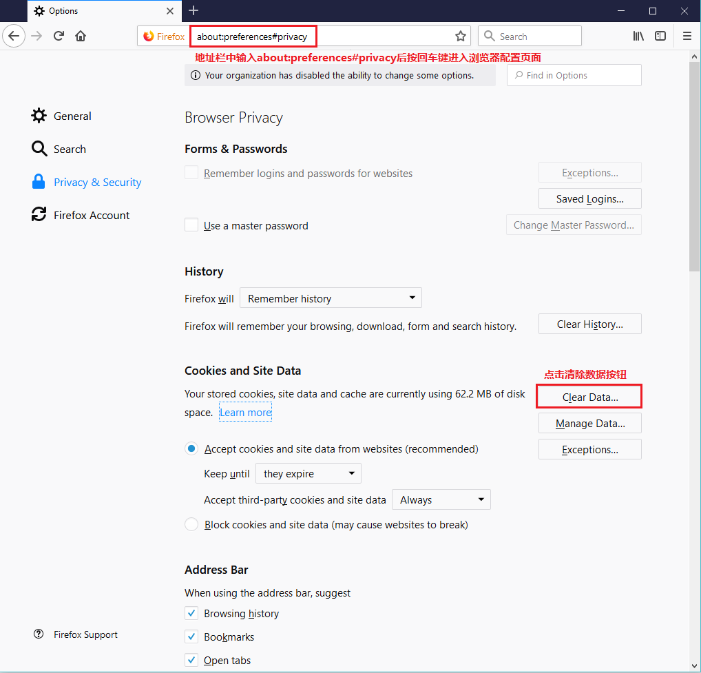The width and height of the screenshot is (701, 673).
Task: Click the info icon in organization notice
Action: click(x=196, y=75)
